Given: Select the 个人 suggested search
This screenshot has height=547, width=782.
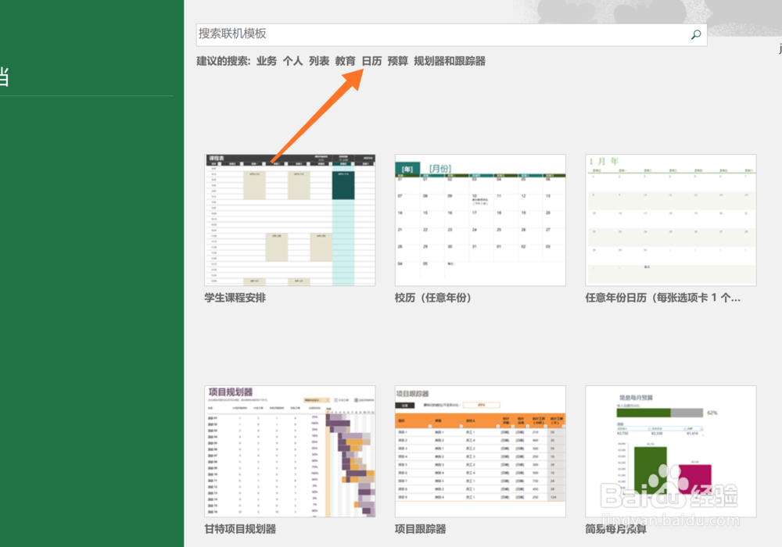Looking at the screenshot, I should [293, 60].
